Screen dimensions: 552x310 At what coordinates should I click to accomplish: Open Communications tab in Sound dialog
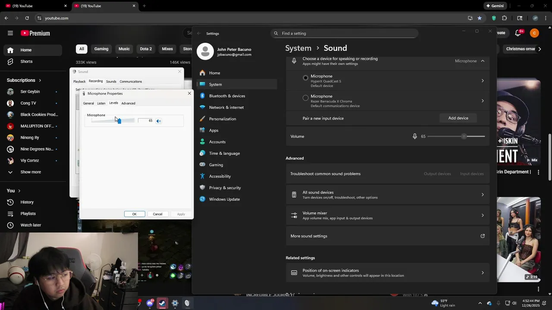pyautogui.click(x=131, y=81)
